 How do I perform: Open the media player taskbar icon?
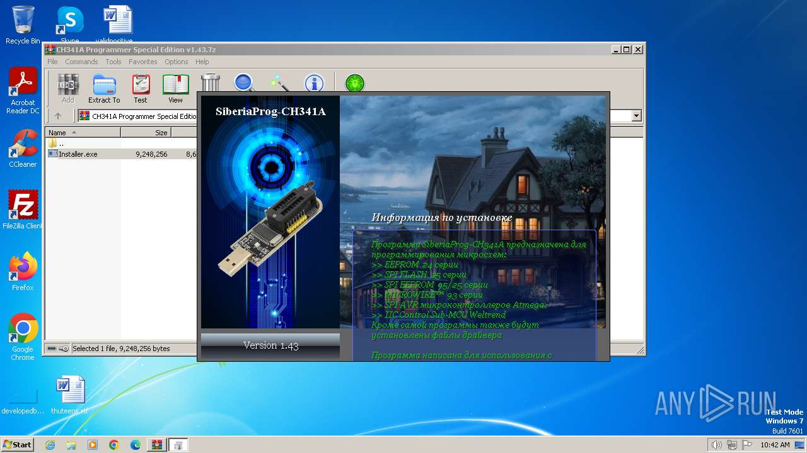tap(93, 445)
